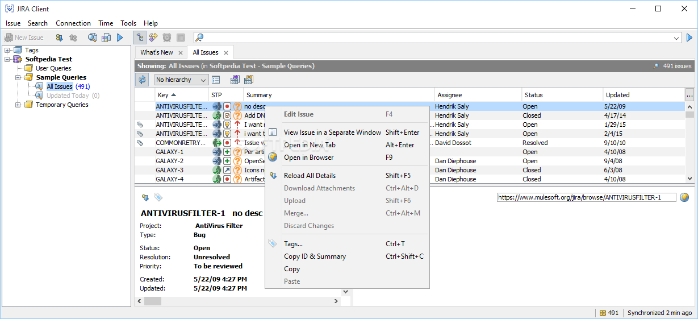Sort by the Updated column header
The width and height of the screenshot is (698, 319).
644,95
